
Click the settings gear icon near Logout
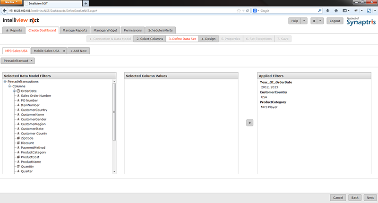[x=314, y=21]
